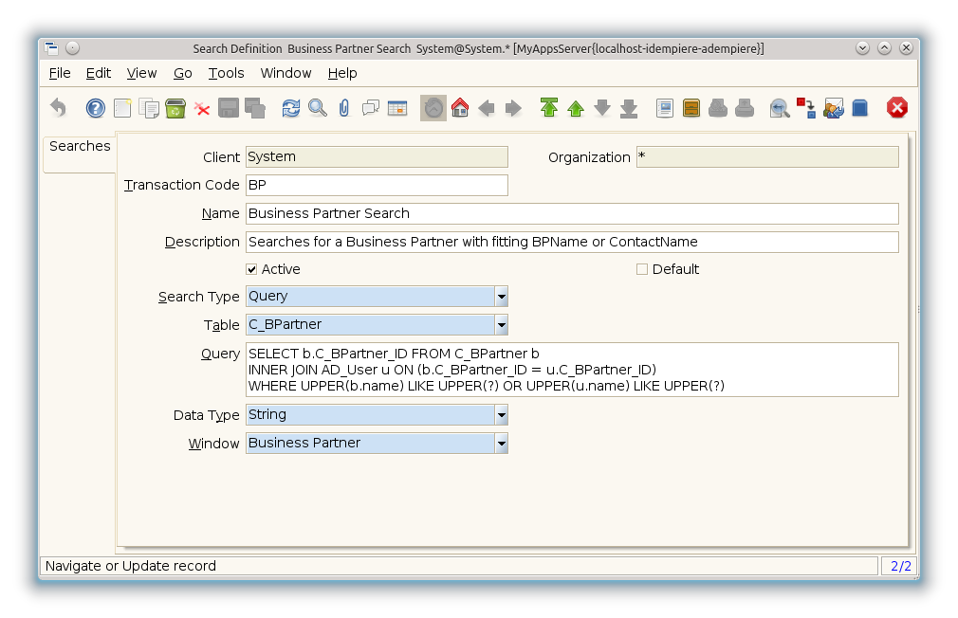Click the paperclip attachment icon

click(x=344, y=108)
